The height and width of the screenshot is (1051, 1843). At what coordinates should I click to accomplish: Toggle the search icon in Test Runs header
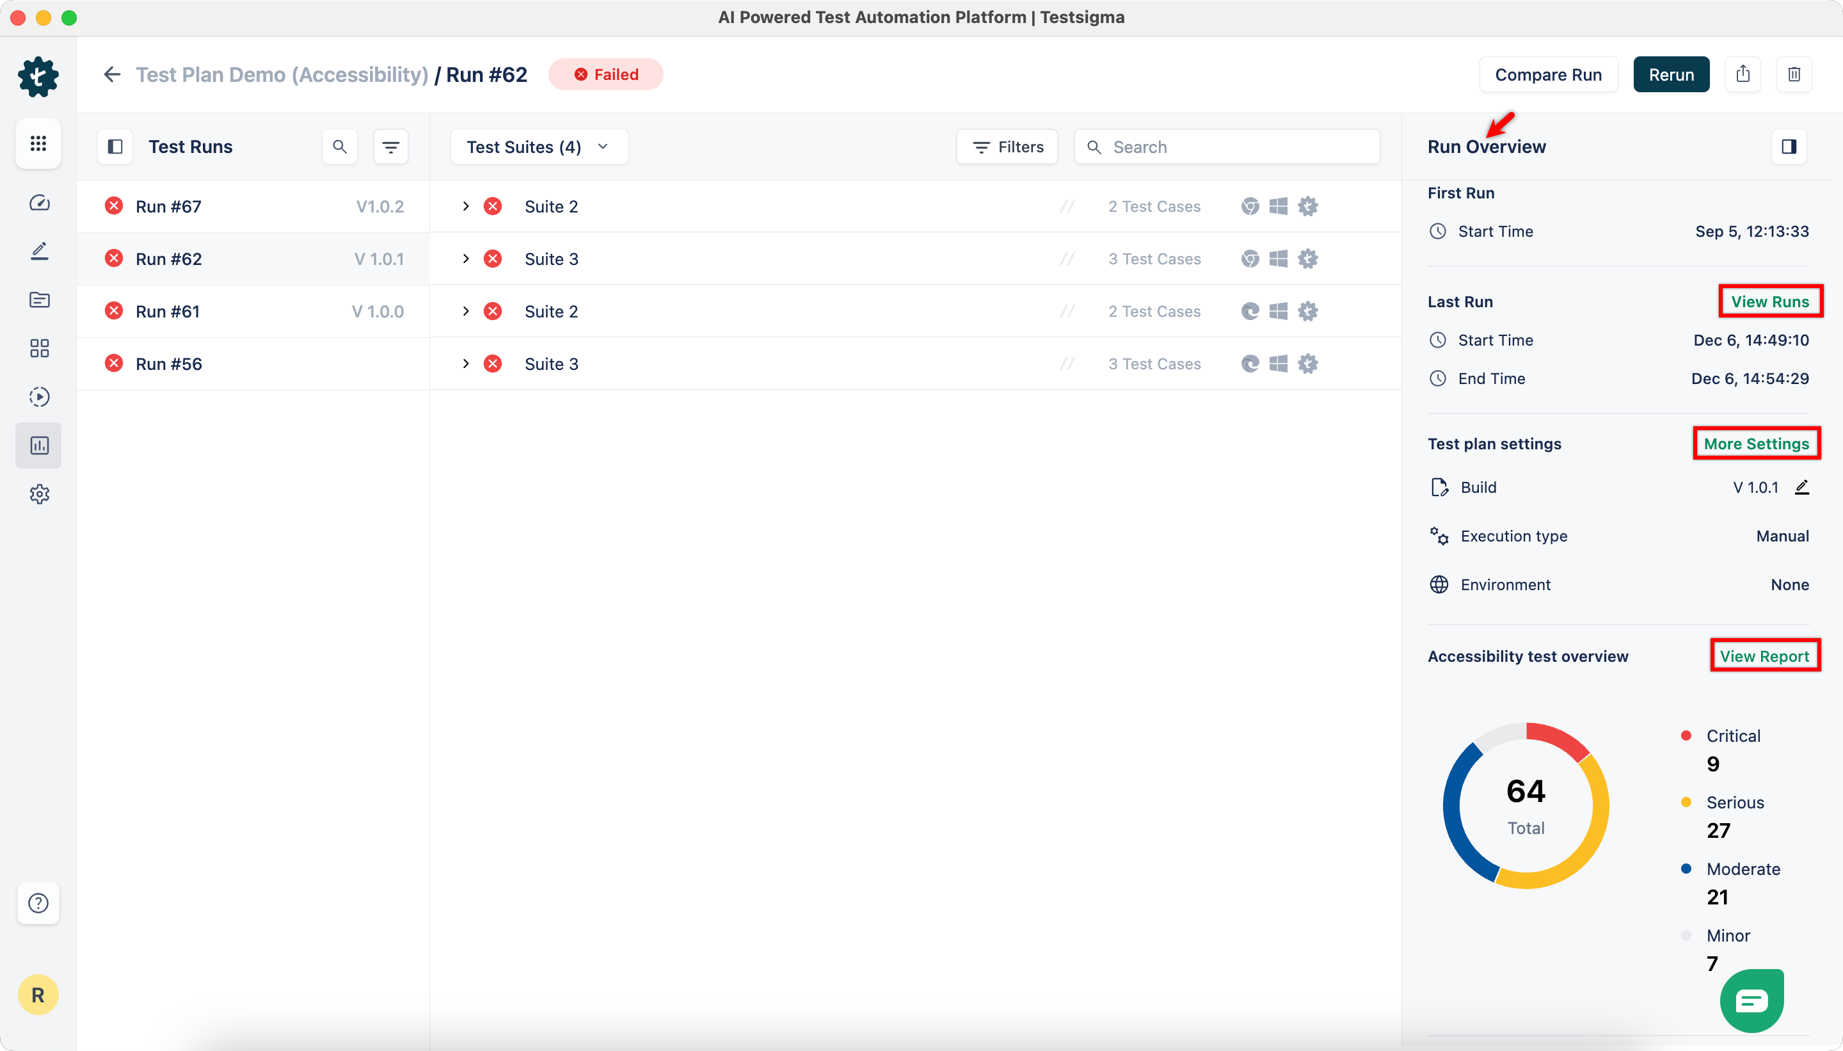[x=339, y=146]
